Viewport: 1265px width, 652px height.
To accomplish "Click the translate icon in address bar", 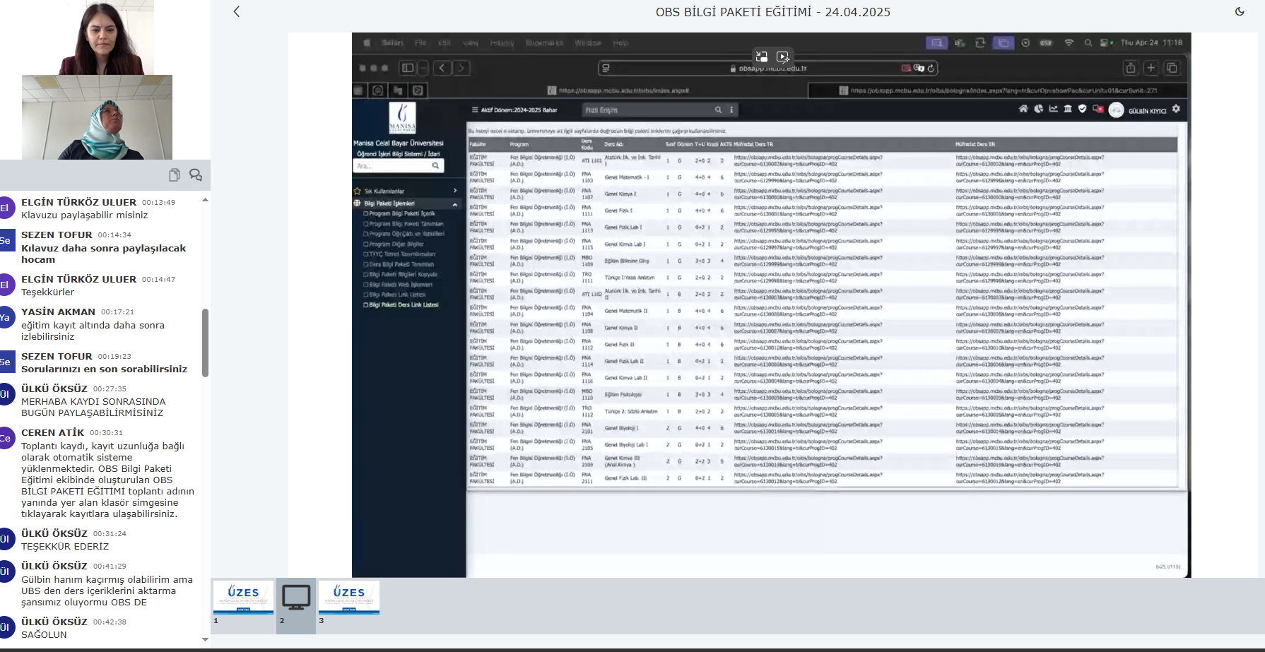I will coord(919,69).
